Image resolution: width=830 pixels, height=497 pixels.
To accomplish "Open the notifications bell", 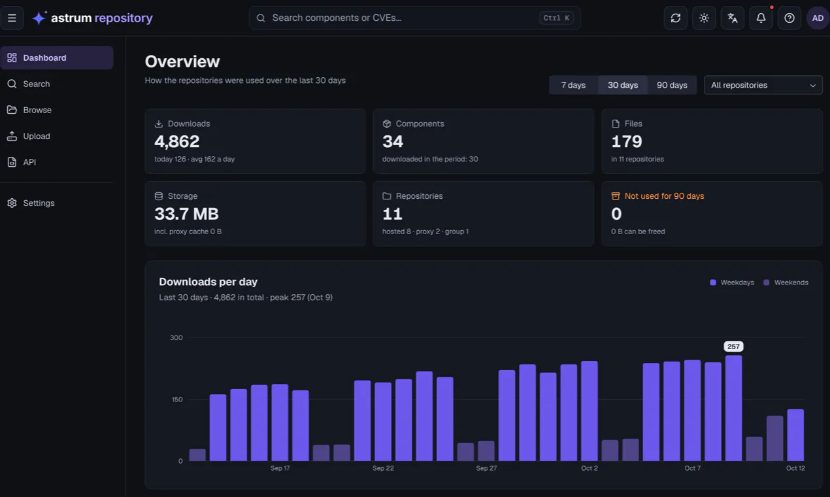I will click(761, 18).
